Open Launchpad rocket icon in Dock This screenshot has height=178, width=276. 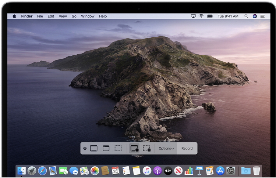coord(32,171)
